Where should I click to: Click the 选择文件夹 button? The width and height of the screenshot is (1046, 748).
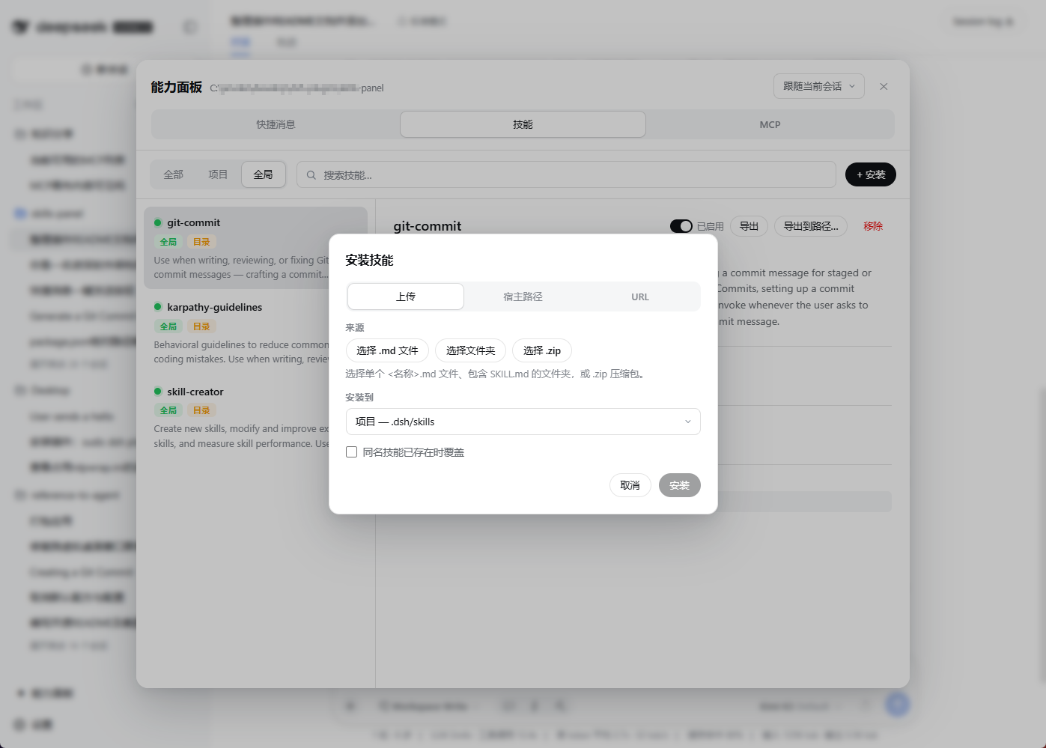[470, 350]
